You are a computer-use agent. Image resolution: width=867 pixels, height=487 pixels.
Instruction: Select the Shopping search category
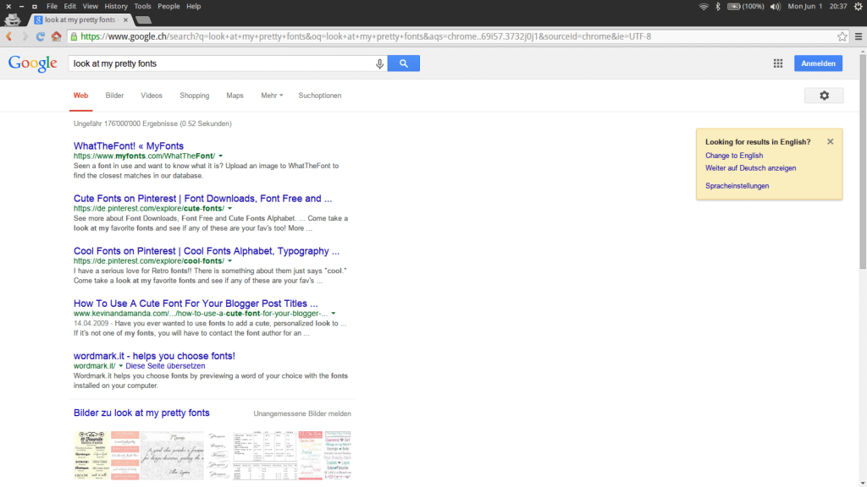click(194, 95)
